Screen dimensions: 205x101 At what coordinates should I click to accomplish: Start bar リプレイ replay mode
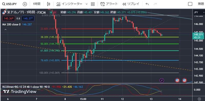click(131, 4)
